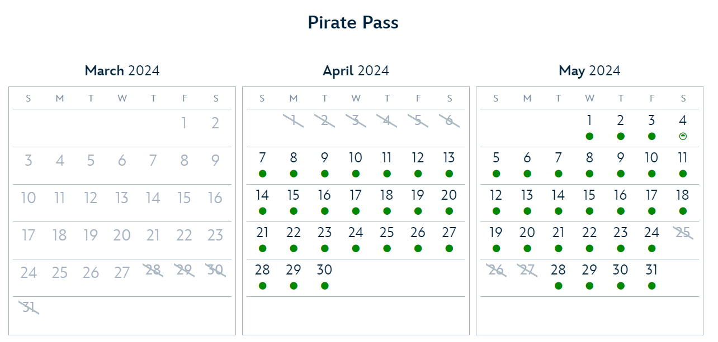Click the green dot under April 24
This screenshot has width=718, height=342.
[356, 248]
